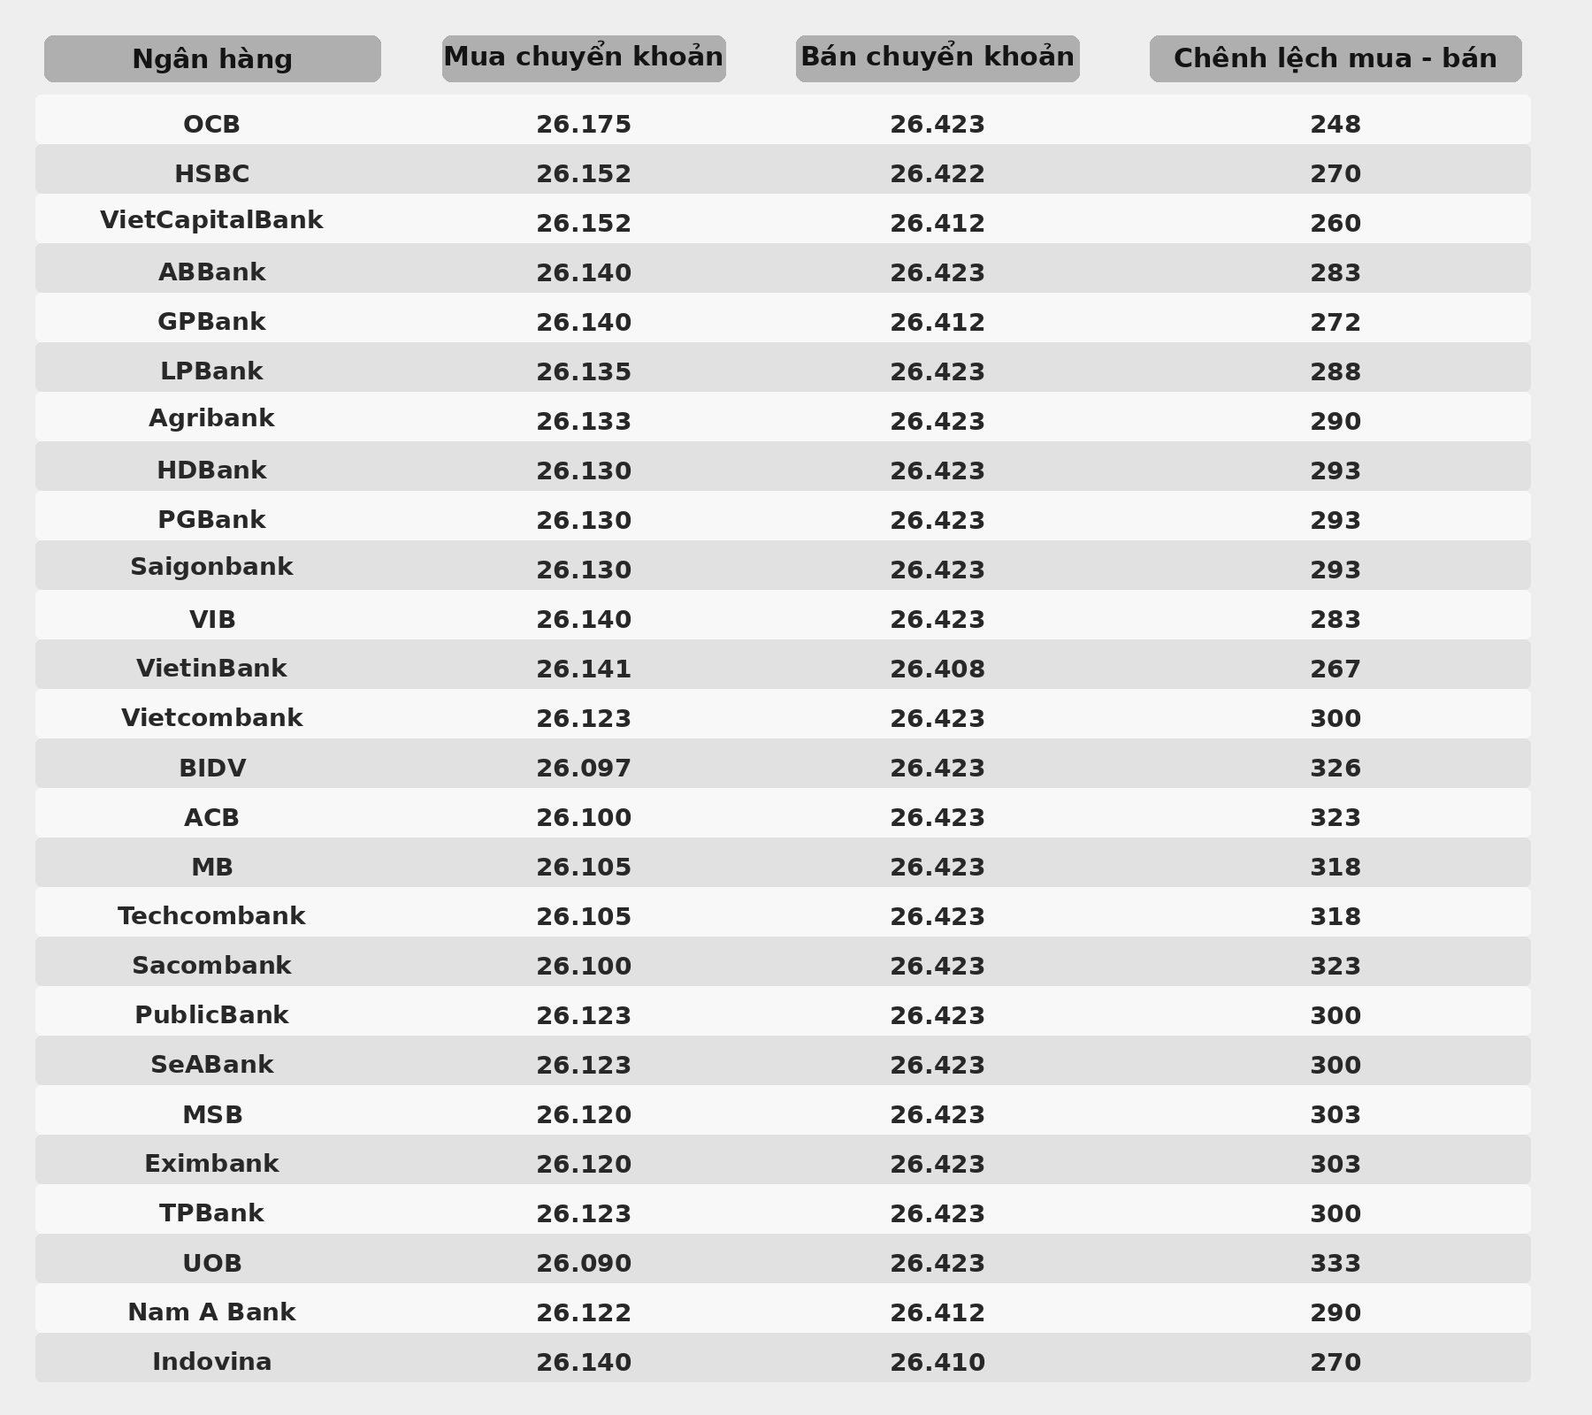The image size is (1592, 1415).
Task: Select the HSBC row bank name
Action: coord(212,174)
